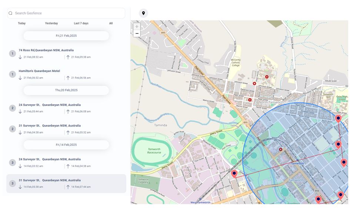Click entry arrow icon for 74 Ross Rd
The width and height of the screenshot is (356, 213).
point(20,57)
